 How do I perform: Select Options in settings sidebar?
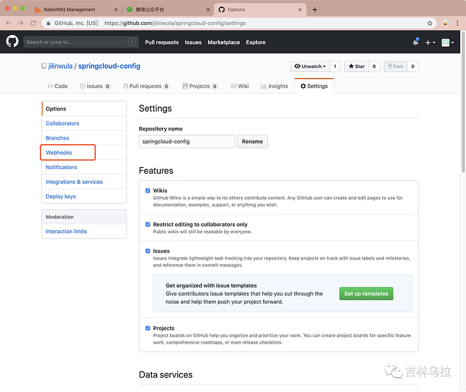pos(84,109)
